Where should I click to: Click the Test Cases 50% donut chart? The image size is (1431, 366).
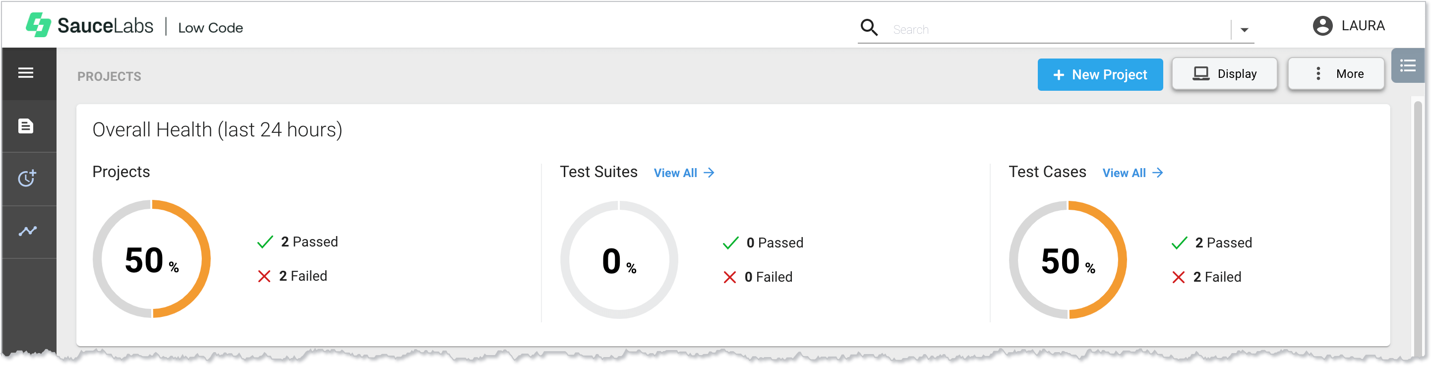(1068, 260)
